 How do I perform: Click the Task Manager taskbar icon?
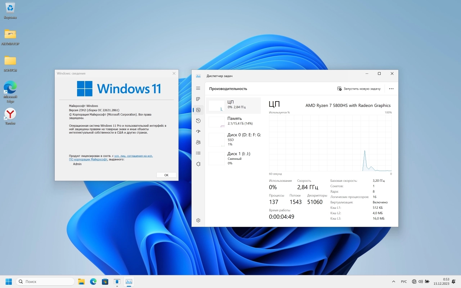pos(129,282)
